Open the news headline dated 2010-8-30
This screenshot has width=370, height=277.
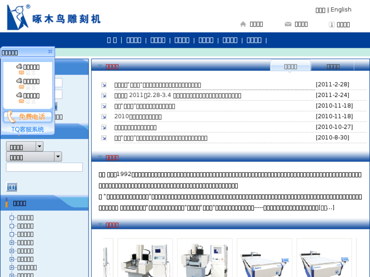point(161,138)
